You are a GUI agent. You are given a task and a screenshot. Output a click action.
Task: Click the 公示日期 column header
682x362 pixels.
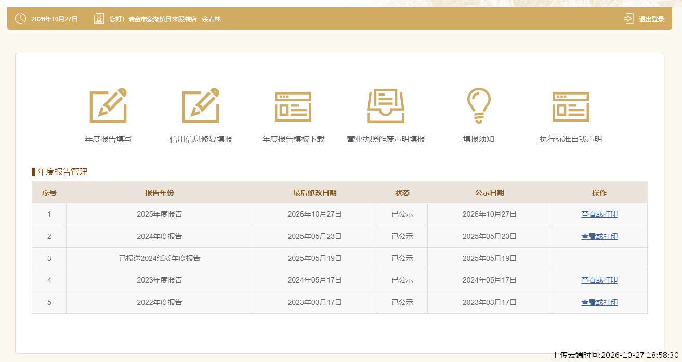point(489,193)
